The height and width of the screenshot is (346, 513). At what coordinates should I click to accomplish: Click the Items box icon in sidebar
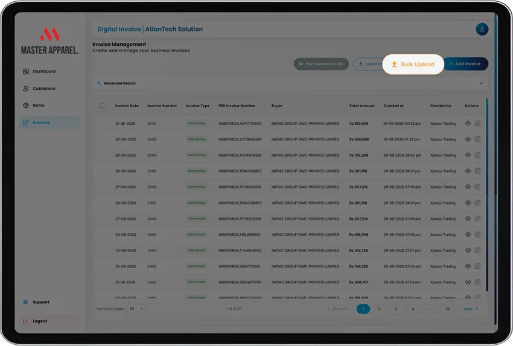click(26, 105)
